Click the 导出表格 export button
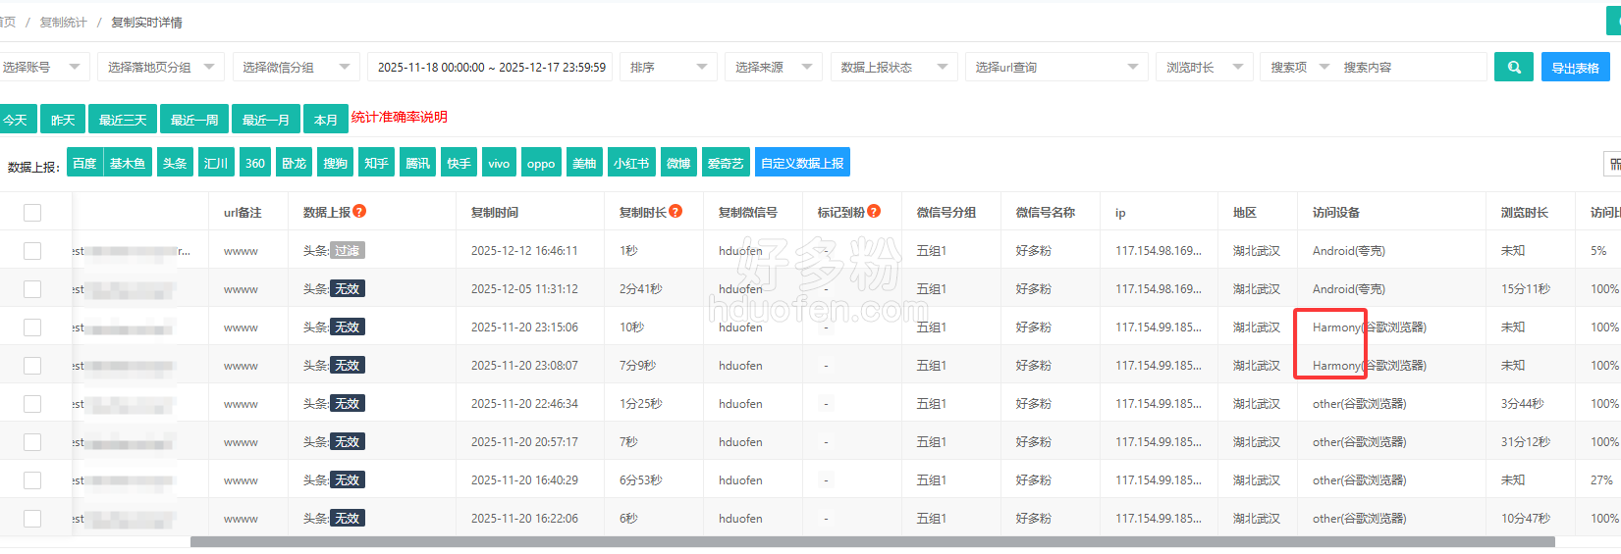 point(1575,68)
